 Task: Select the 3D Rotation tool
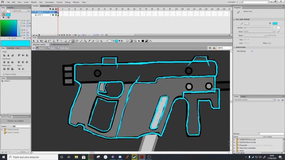point(45,41)
